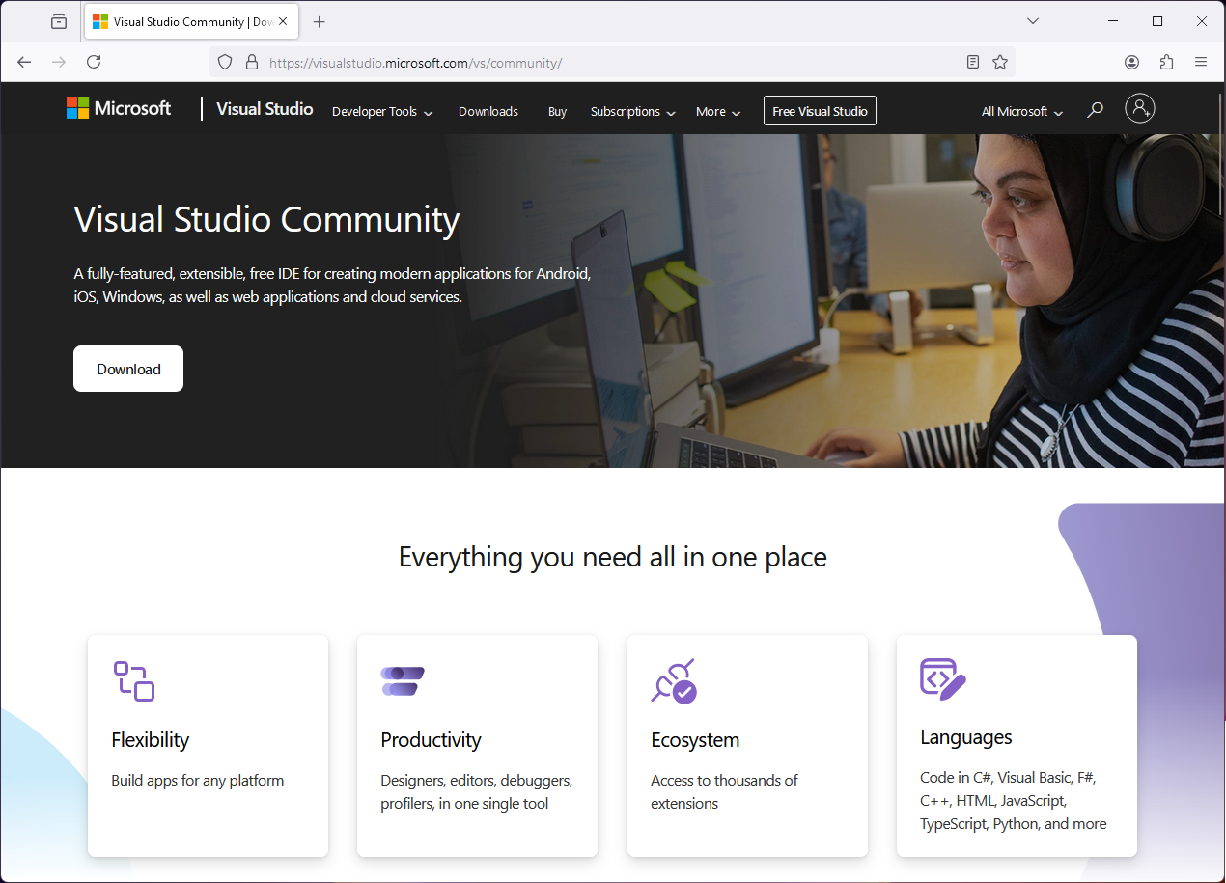Toggle reader view icon in address bar
Viewport: 1226px width, 883px height.
click(973, 62)
